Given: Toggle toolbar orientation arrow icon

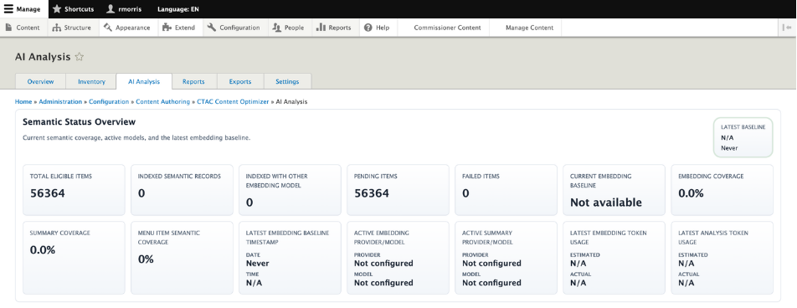Looking at the screenshot, I should [x=787, y=28].
